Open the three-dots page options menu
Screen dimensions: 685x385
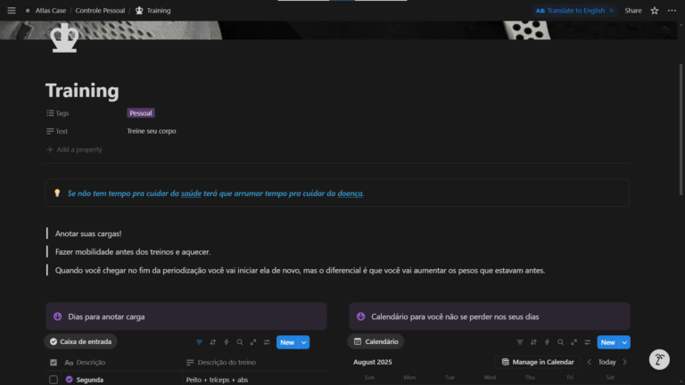click(x=672, y=11)
